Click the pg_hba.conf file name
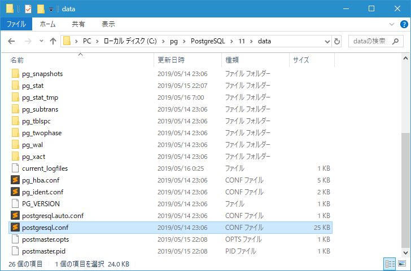The height and width of the screenshot is (271, 411). (x=41, y=180)
